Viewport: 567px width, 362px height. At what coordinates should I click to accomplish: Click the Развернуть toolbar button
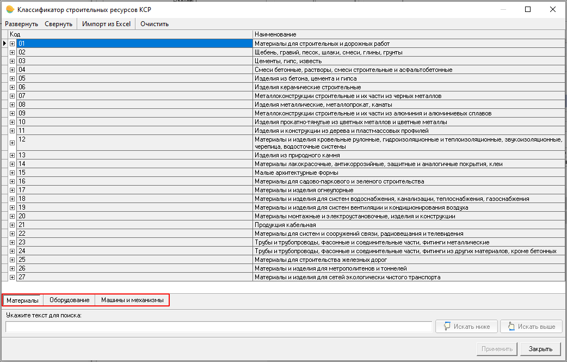click(22, 24)
